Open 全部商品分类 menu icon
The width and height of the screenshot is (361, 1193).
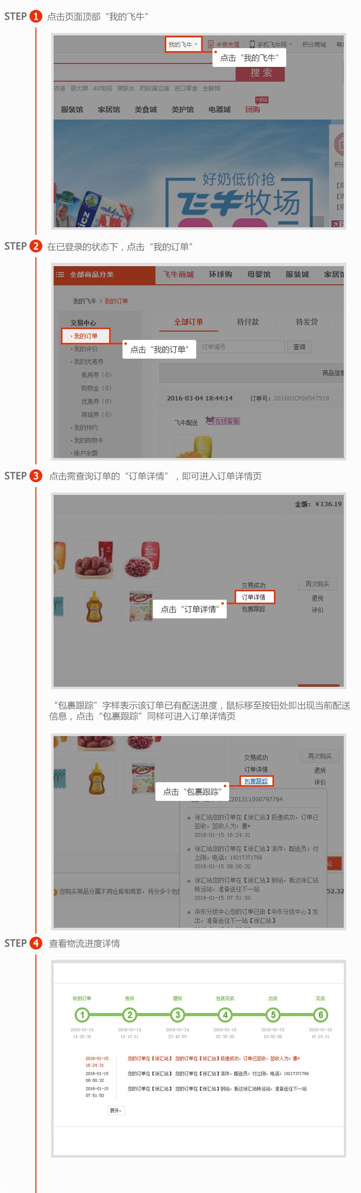(x=60, y=275)
